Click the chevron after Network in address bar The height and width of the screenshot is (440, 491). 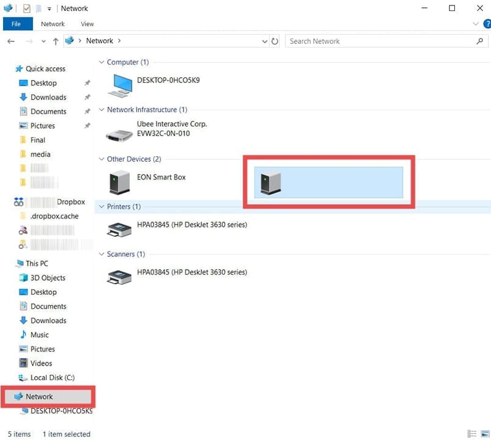pyautogui.click(x=120, y=41)
